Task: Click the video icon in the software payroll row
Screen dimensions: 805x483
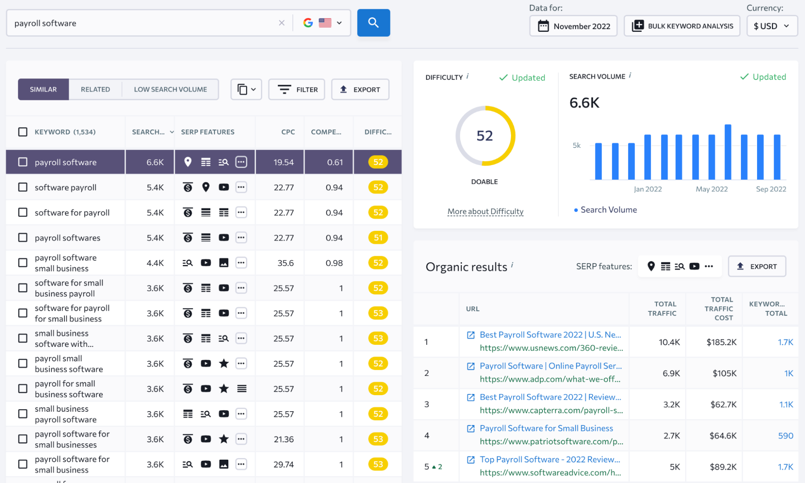Action: click(x=223, y=187)
